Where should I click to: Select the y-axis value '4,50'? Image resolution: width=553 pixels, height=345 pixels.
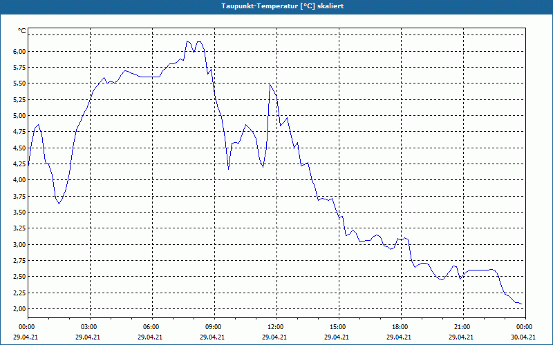(x=20, y=148)
